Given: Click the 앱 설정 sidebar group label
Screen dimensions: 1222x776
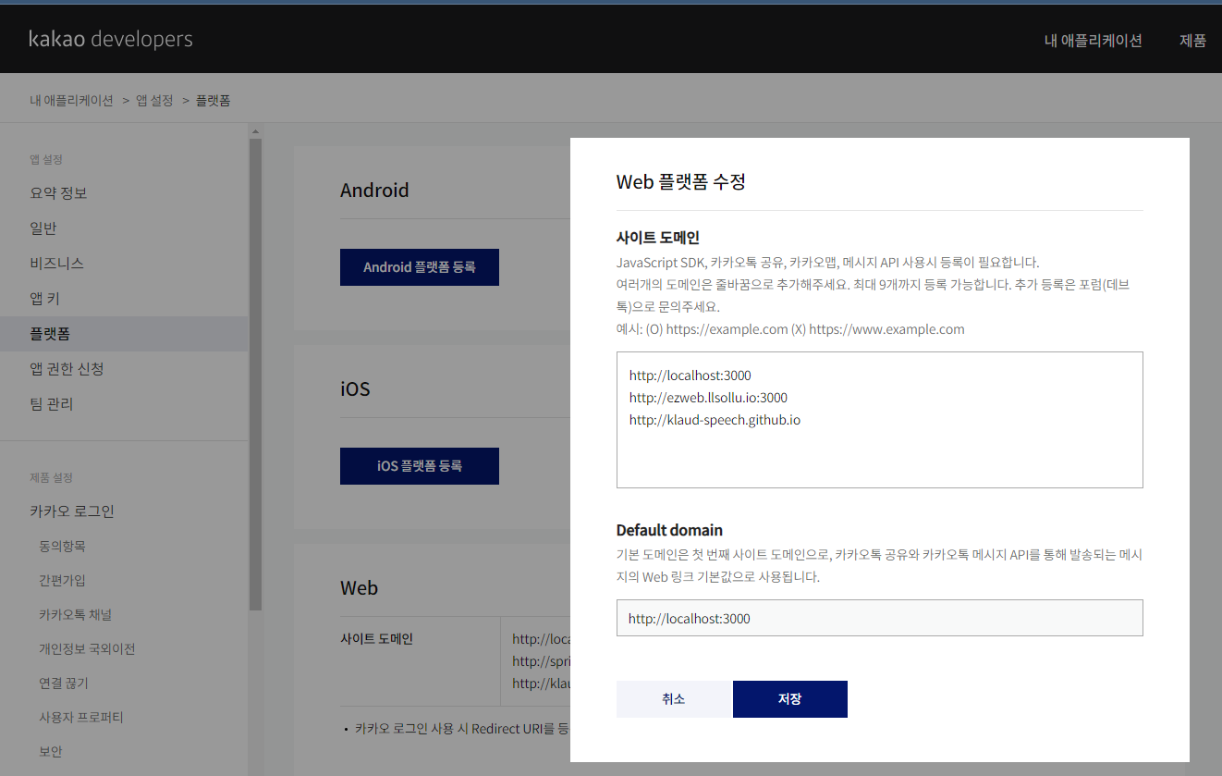Looking at the screenshot, I should tap(46, 159).
